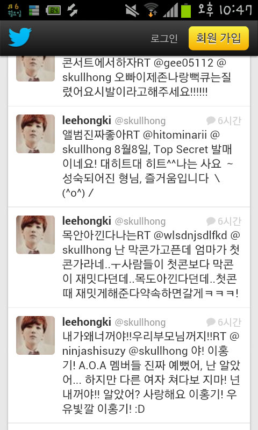Open the muted sound status icon
Screen dimensions: 258x430
tap(132, 11)
